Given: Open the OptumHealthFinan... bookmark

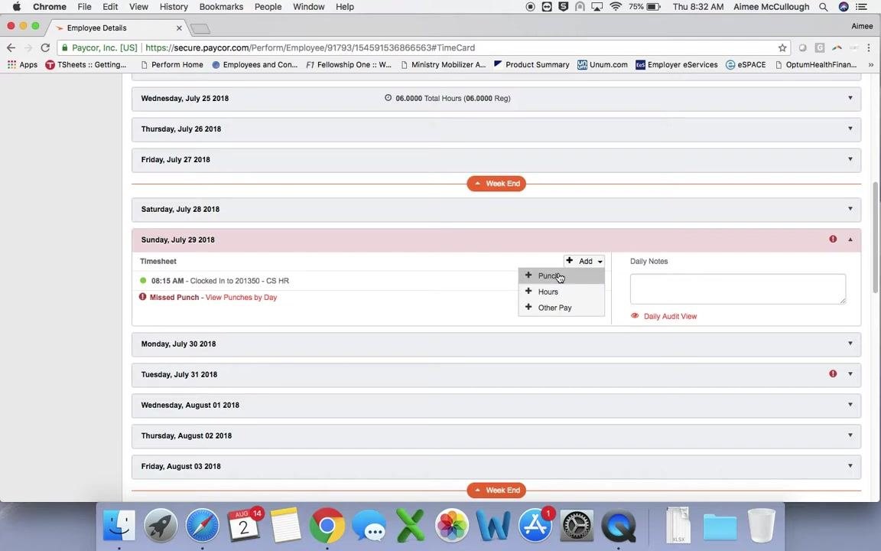Looking at the screenshot, I should pyautogui.click(x=815, y=64).
